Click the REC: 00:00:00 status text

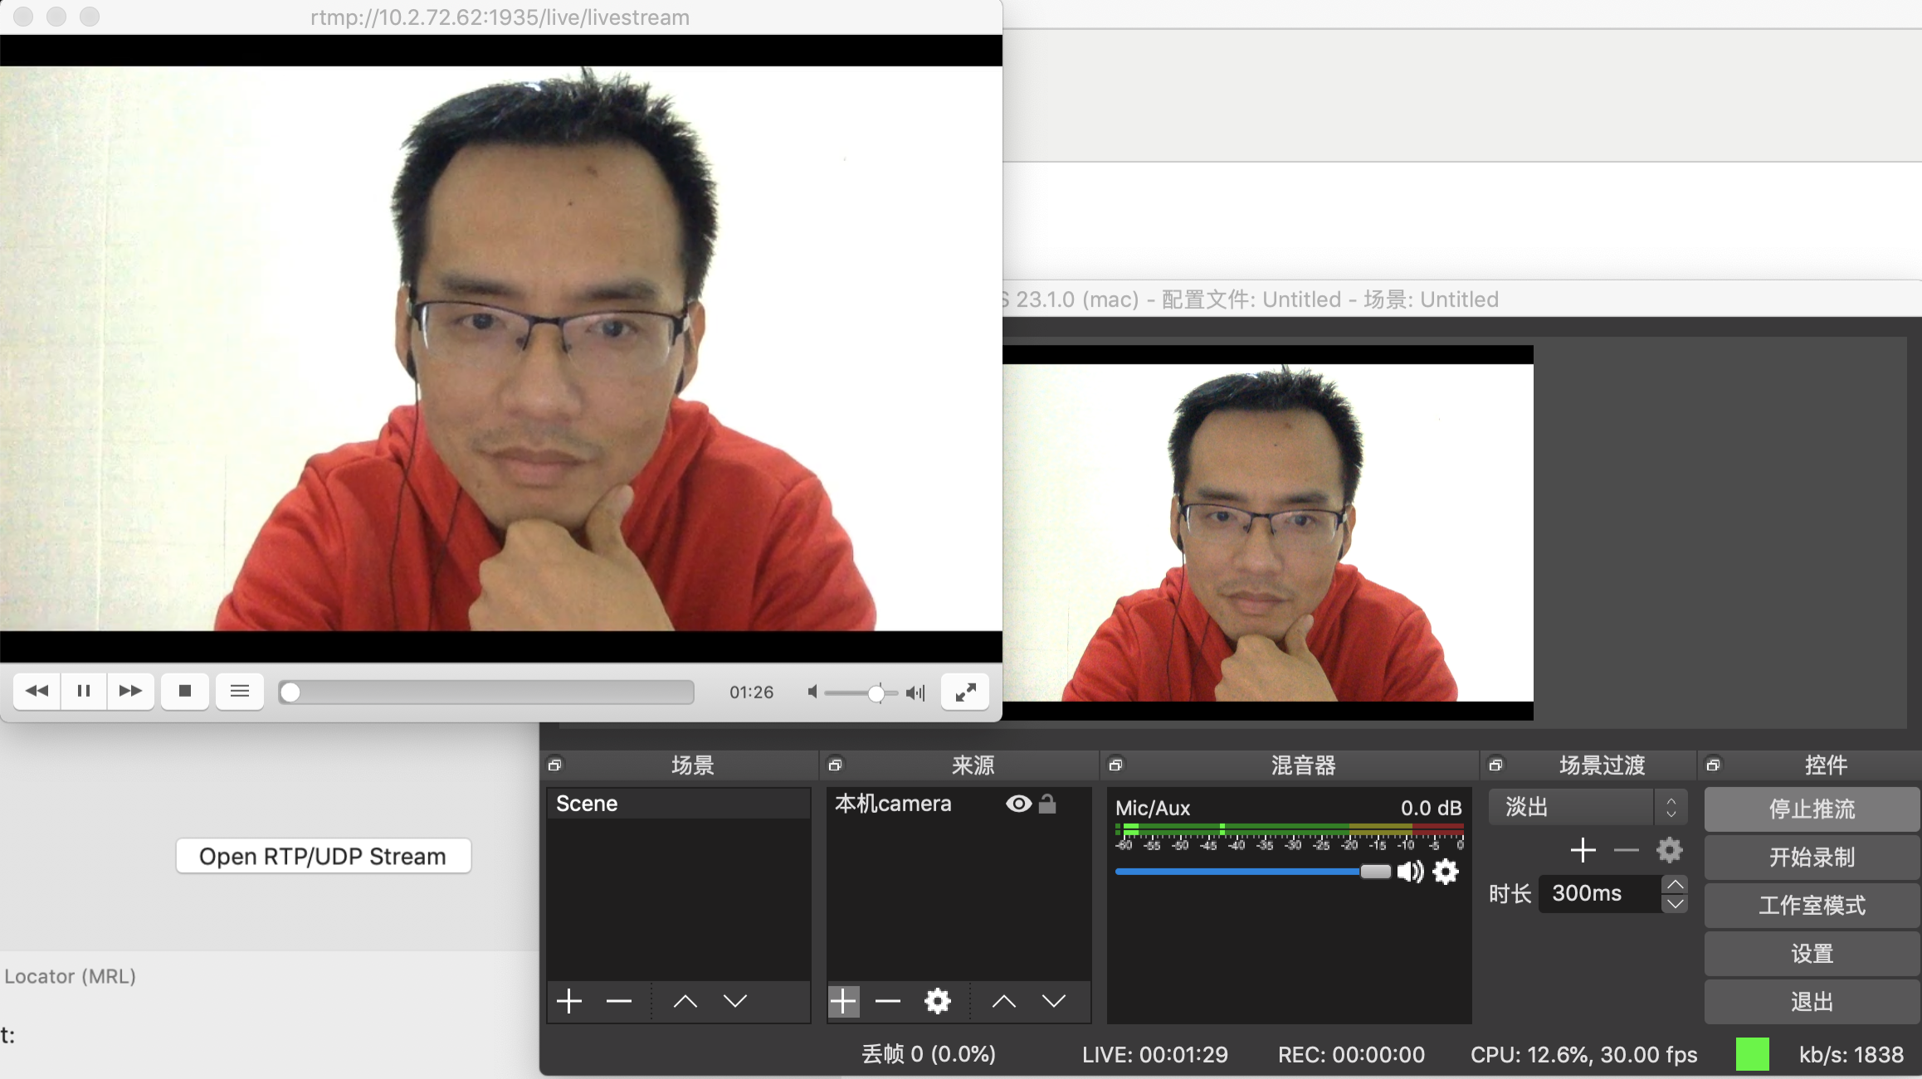(x=1351, y=1054)
